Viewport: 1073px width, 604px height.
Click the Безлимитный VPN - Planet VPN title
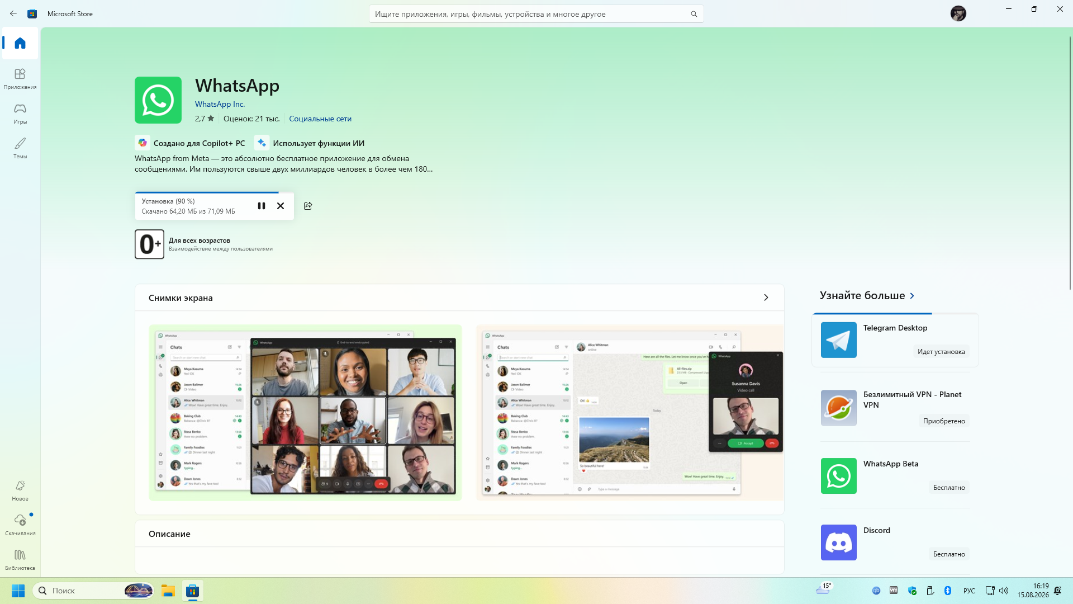[x=913, y=400]
